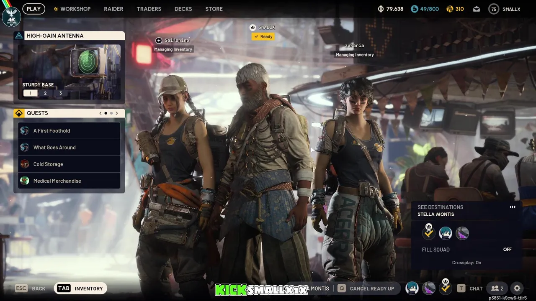Click the zakaria player name
The width and height of the screenshot is (536, 301).
354,45
